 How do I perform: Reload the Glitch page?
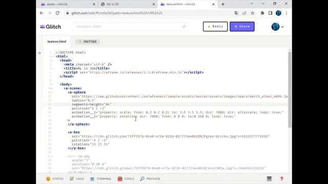point(57,13)
